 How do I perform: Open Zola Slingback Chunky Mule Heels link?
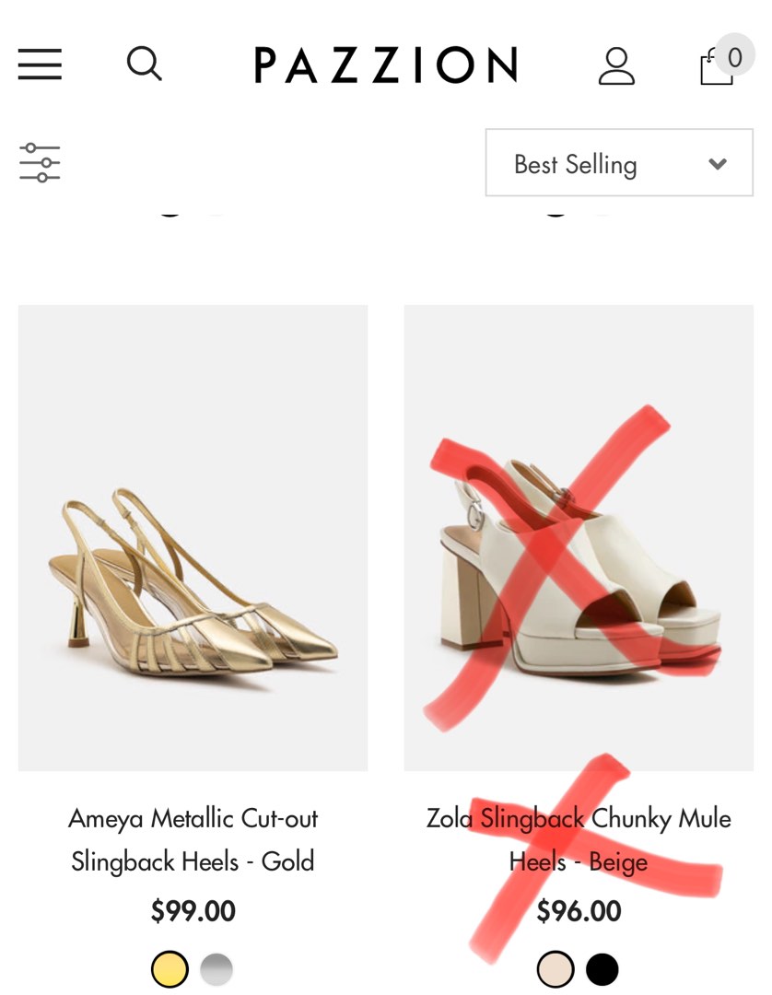coord(578,839)
